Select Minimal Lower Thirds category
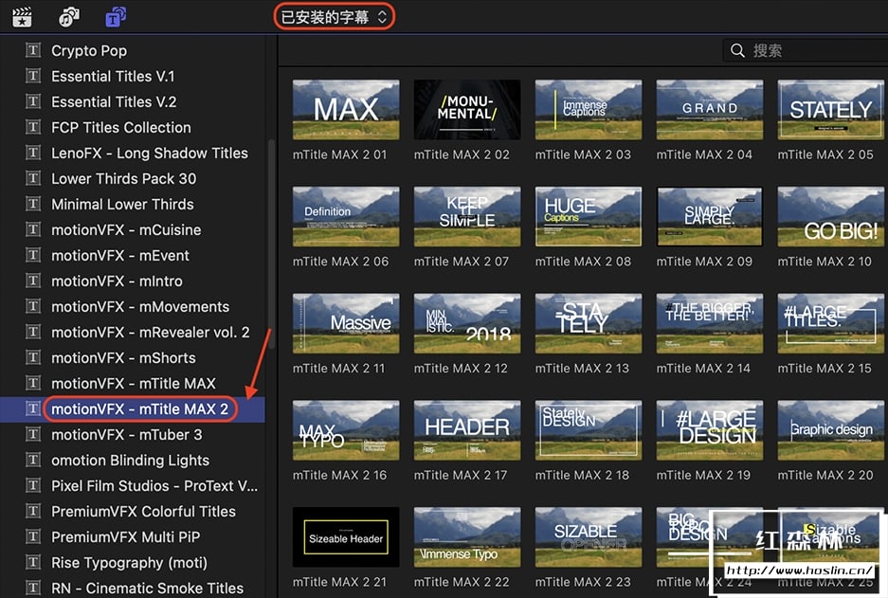The image size is (888, 598). point(122,204)
